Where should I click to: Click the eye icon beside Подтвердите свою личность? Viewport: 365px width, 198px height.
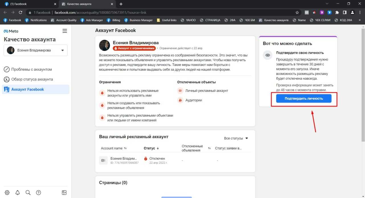(x=268, y=55)
